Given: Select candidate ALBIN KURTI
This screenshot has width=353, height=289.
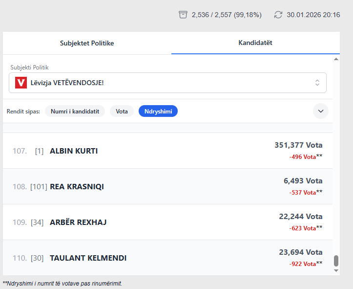Looking at the screenshot, I should pyautogui.click(x=74, y=151).
